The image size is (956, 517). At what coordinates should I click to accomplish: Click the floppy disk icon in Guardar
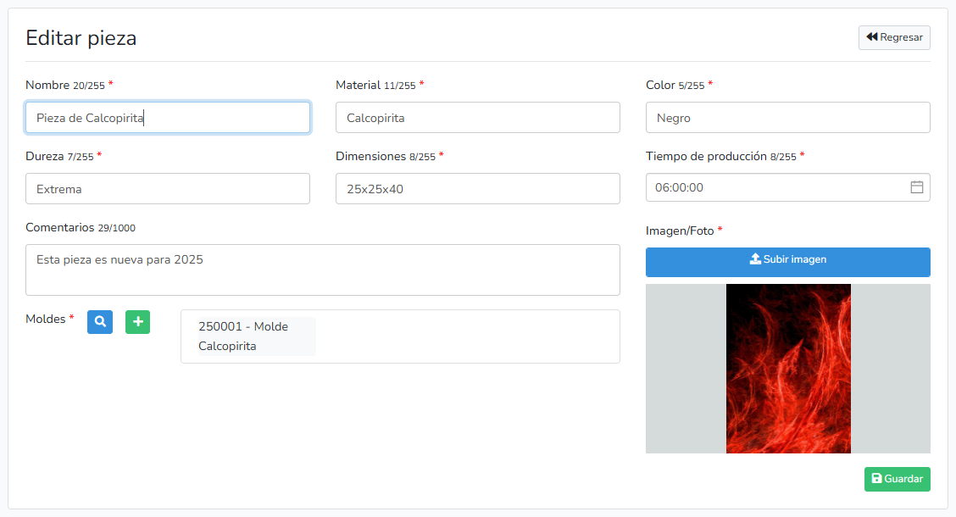pos(876,479)
